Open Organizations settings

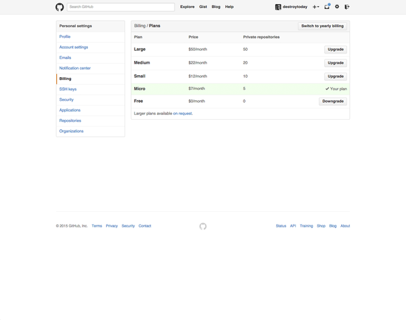point(71,131)
